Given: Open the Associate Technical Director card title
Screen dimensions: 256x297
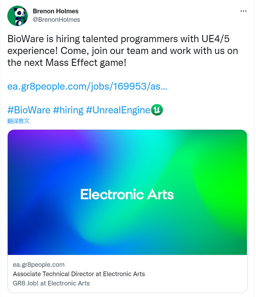Looking at the screenshot, I should (x=79, y=274).
